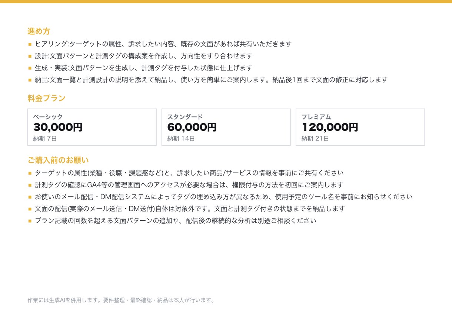Image resolution: width=452 pixels, height=319 pixels.
Task: Click the 60,000円 price
Action: (192, 128)
